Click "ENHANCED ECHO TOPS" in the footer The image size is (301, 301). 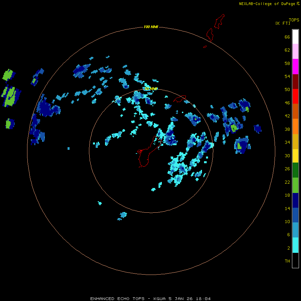click(117, 299)
